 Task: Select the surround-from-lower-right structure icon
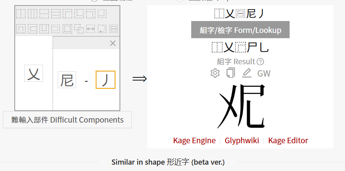(x=102, y=14)
